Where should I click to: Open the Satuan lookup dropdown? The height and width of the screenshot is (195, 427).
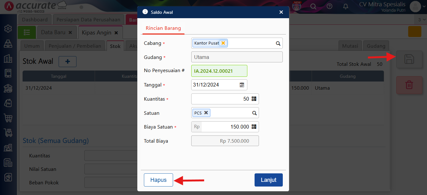254,113
